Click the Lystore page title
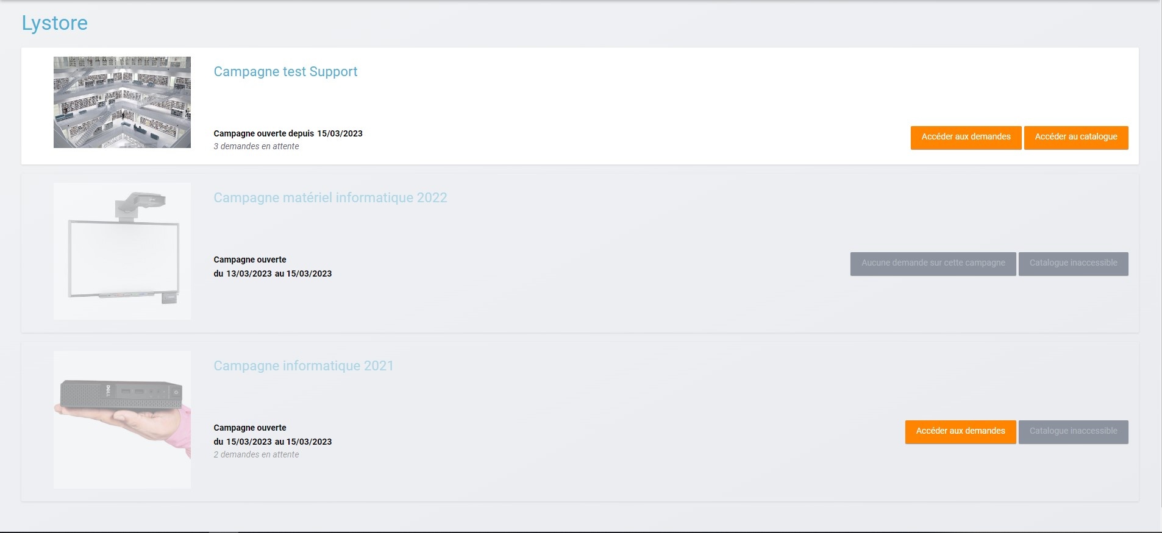Image resolution: width=1162 pixels, height=533 pixels. 55,23
